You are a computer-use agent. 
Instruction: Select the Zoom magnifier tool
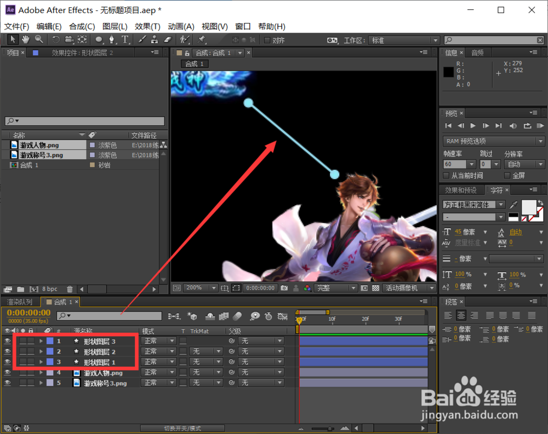(x=39, y=39)
